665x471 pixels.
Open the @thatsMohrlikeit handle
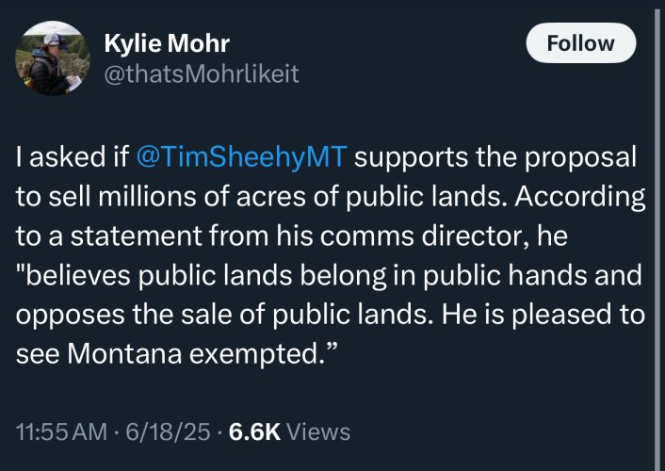[200, 73]
